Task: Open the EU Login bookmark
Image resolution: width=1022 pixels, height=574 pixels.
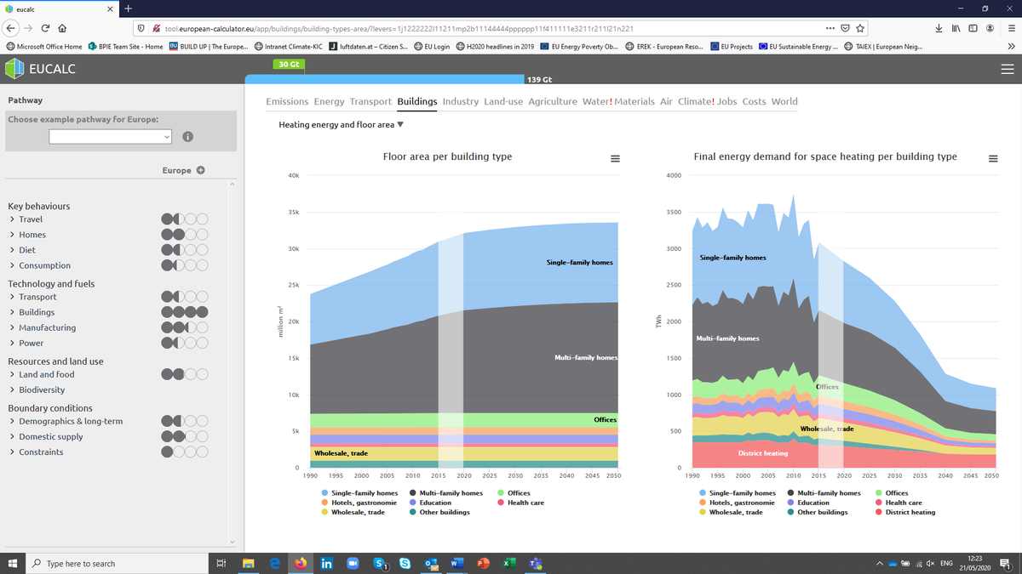Action: [432, 46]
